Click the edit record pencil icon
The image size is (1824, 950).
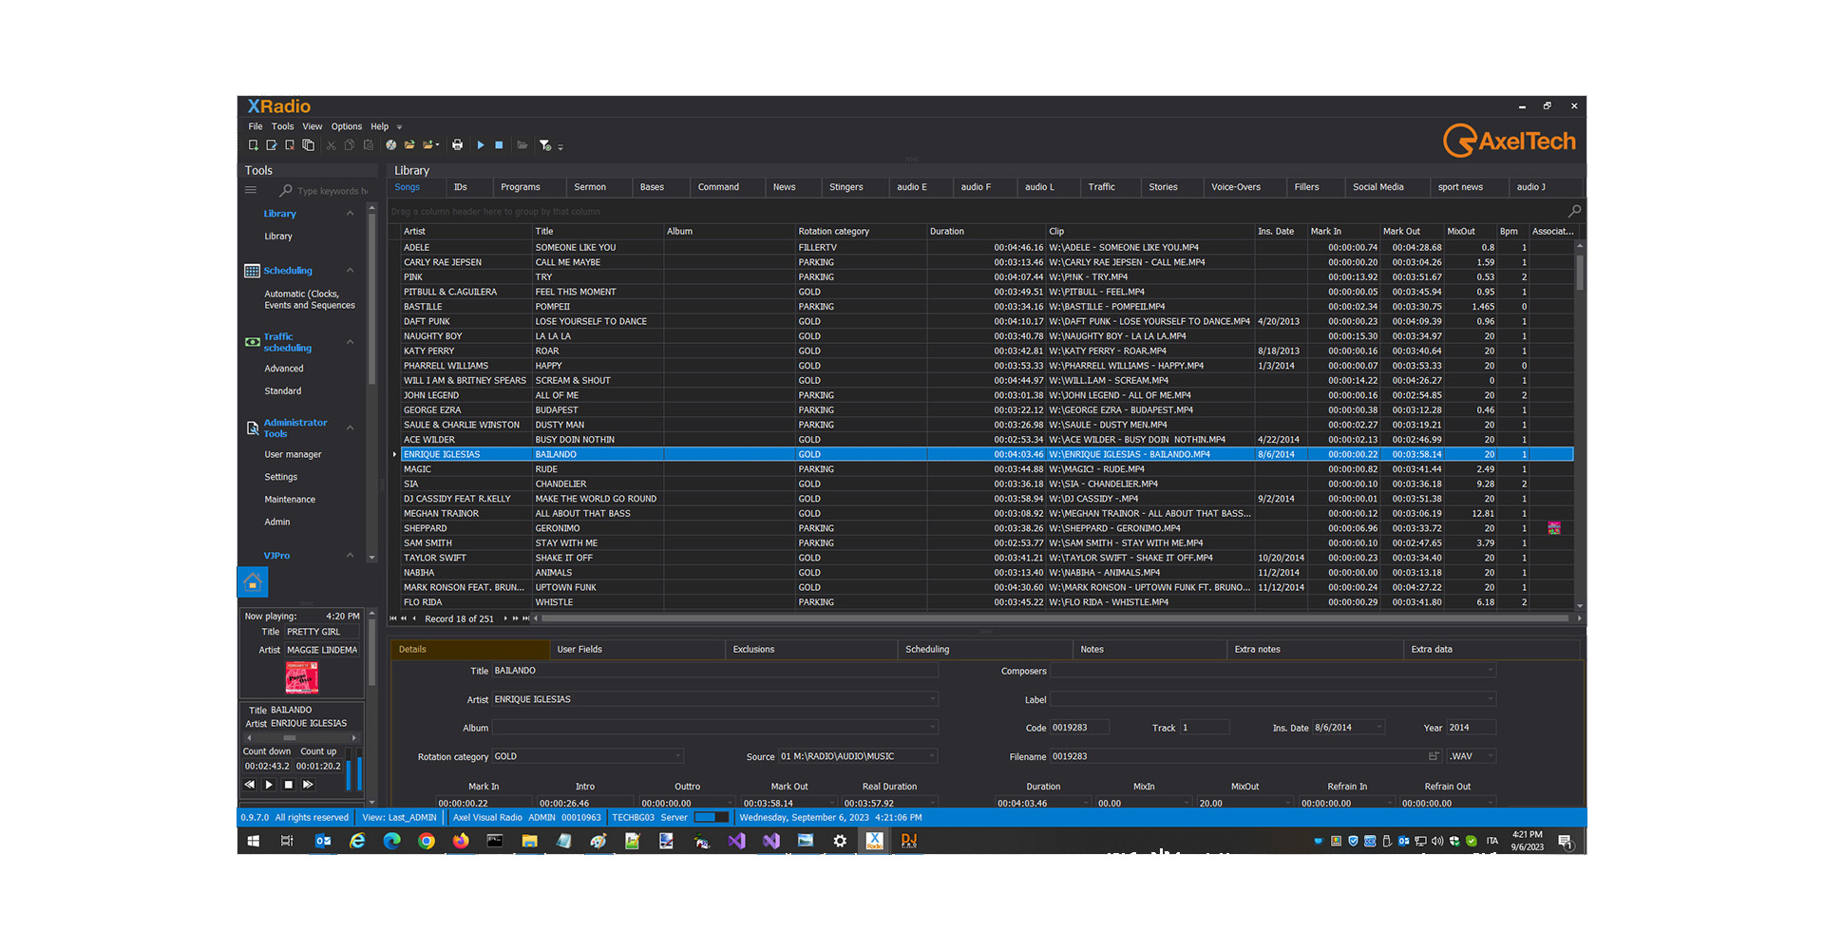[272, 145]
